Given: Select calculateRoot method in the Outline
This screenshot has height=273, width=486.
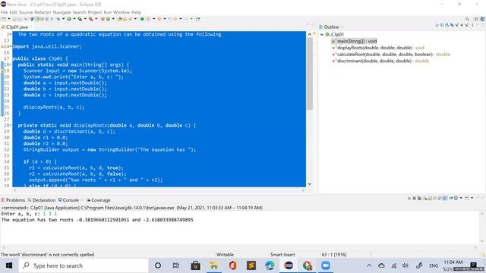Looking at the screenshot, I should [x=391, y=54].
